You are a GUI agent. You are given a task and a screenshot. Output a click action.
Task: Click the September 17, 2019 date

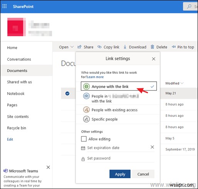pyautogui.click(x=180, y=149)
